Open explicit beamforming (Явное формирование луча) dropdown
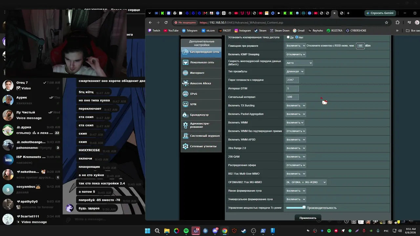This screenshot has width=420, height=236. coord(296,191)
